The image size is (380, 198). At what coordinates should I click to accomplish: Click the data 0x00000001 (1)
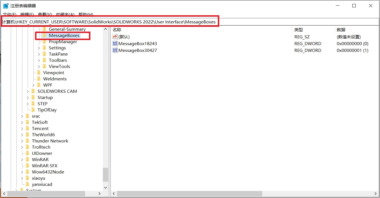[x=353, y=50]
